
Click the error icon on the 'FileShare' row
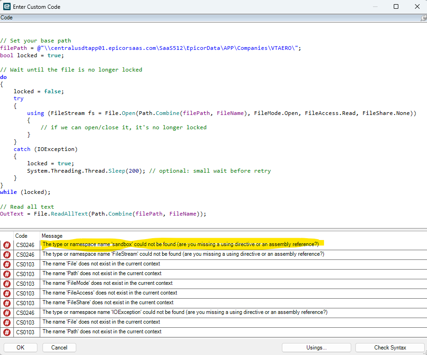point(7,303)
